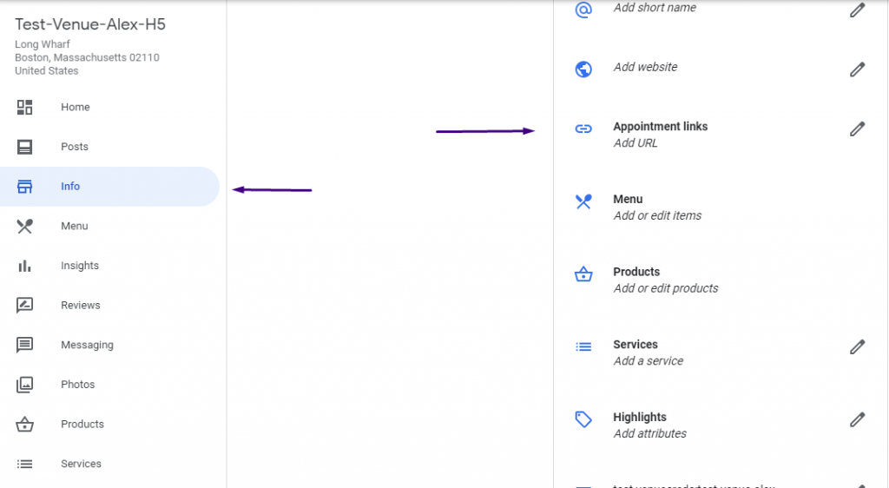Click the pencil icon beside Add short name
The width and height of the screenshot is (889, 488).
(857, 10)
